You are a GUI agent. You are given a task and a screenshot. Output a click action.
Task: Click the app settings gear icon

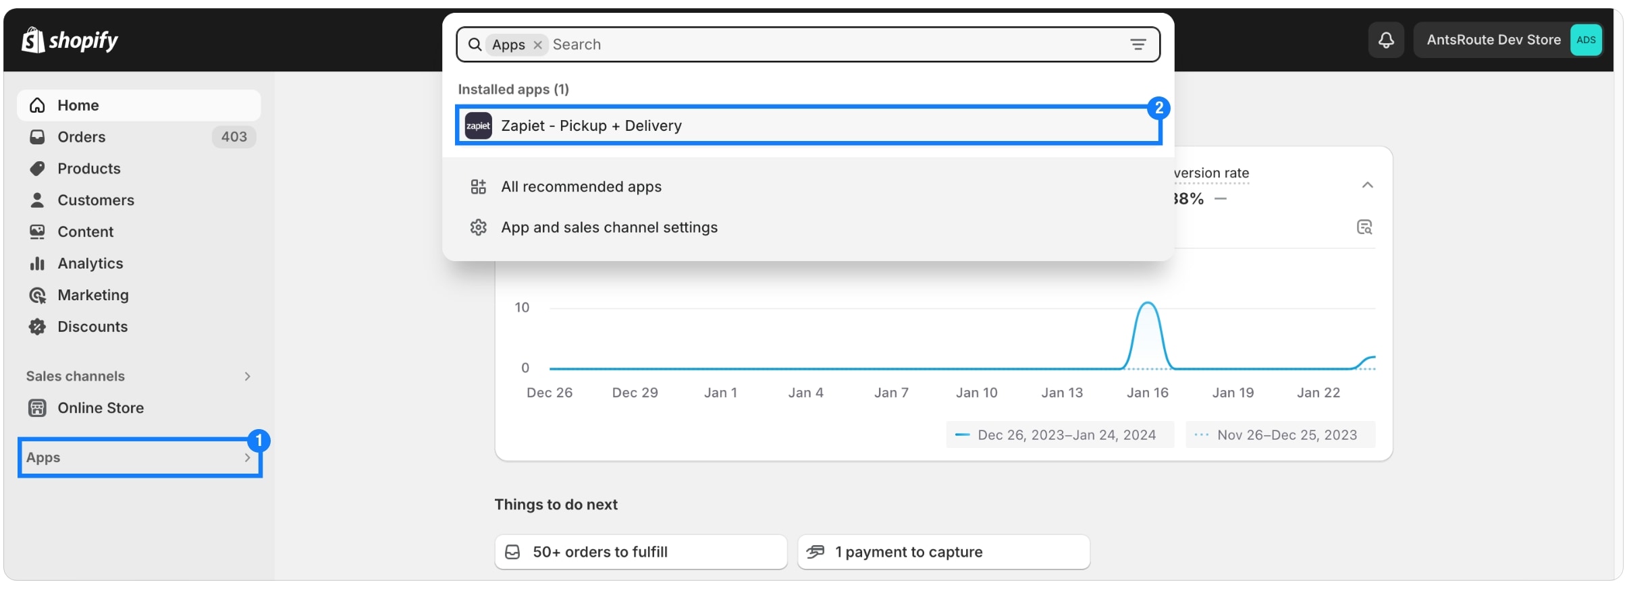tap(478, 227)
